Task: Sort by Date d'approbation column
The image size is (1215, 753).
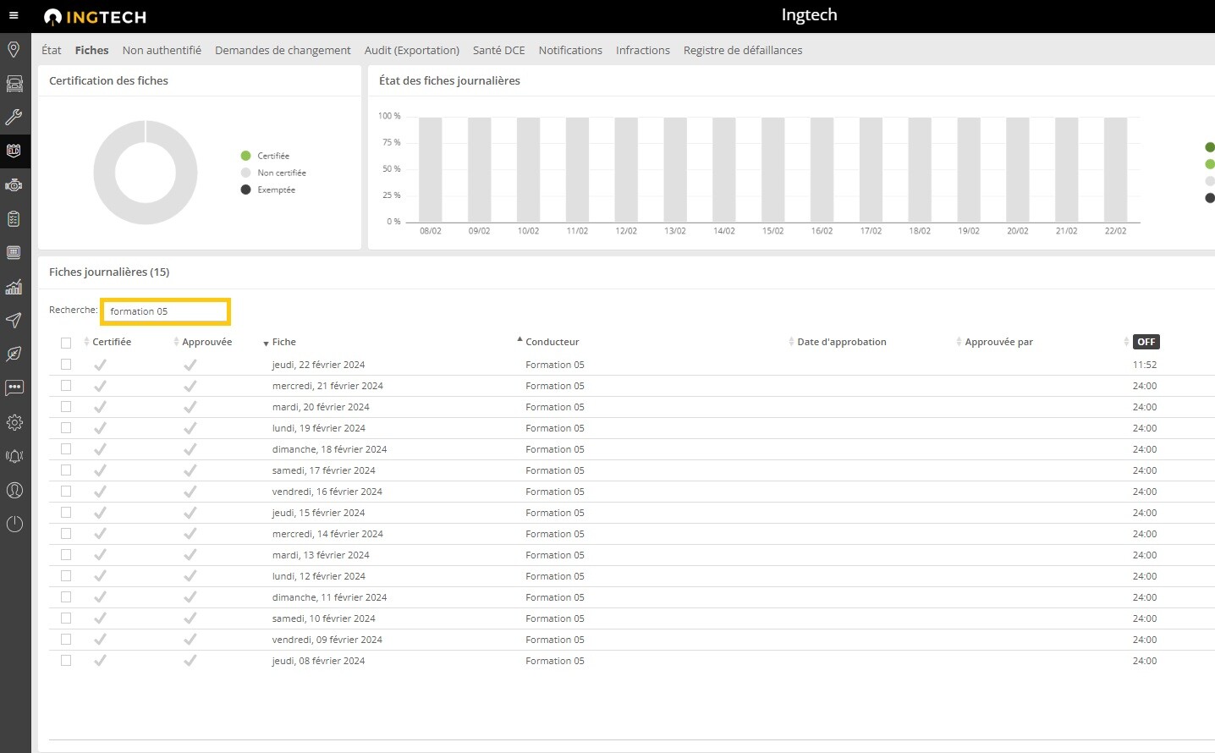Action: pyautogui.click(x=841, y=342)
